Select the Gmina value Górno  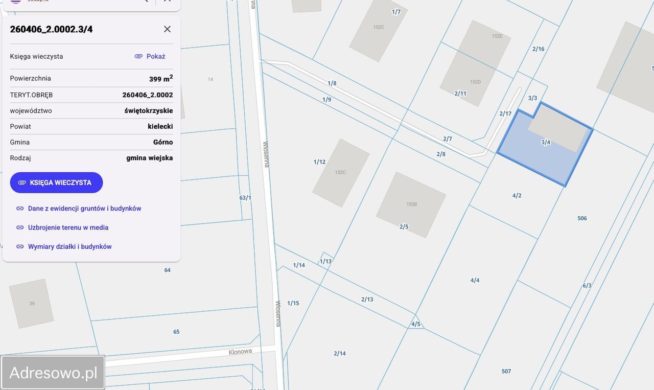pos(163,142)
